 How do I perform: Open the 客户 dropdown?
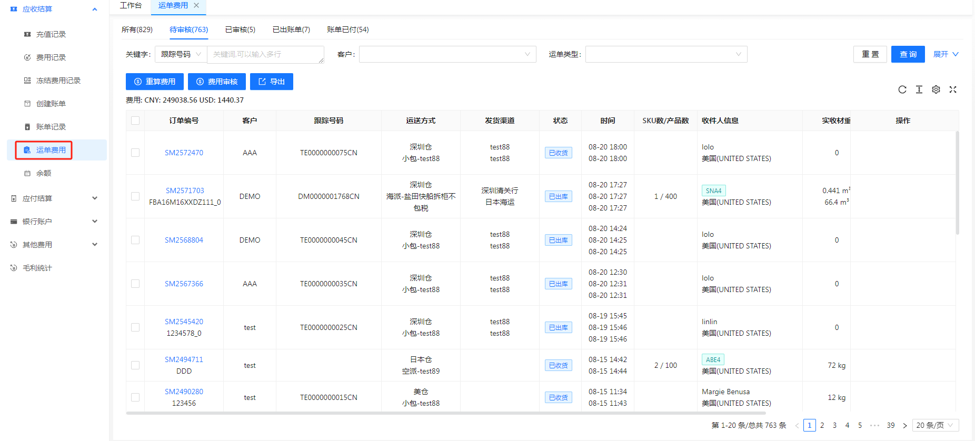(x=447, y=54)
